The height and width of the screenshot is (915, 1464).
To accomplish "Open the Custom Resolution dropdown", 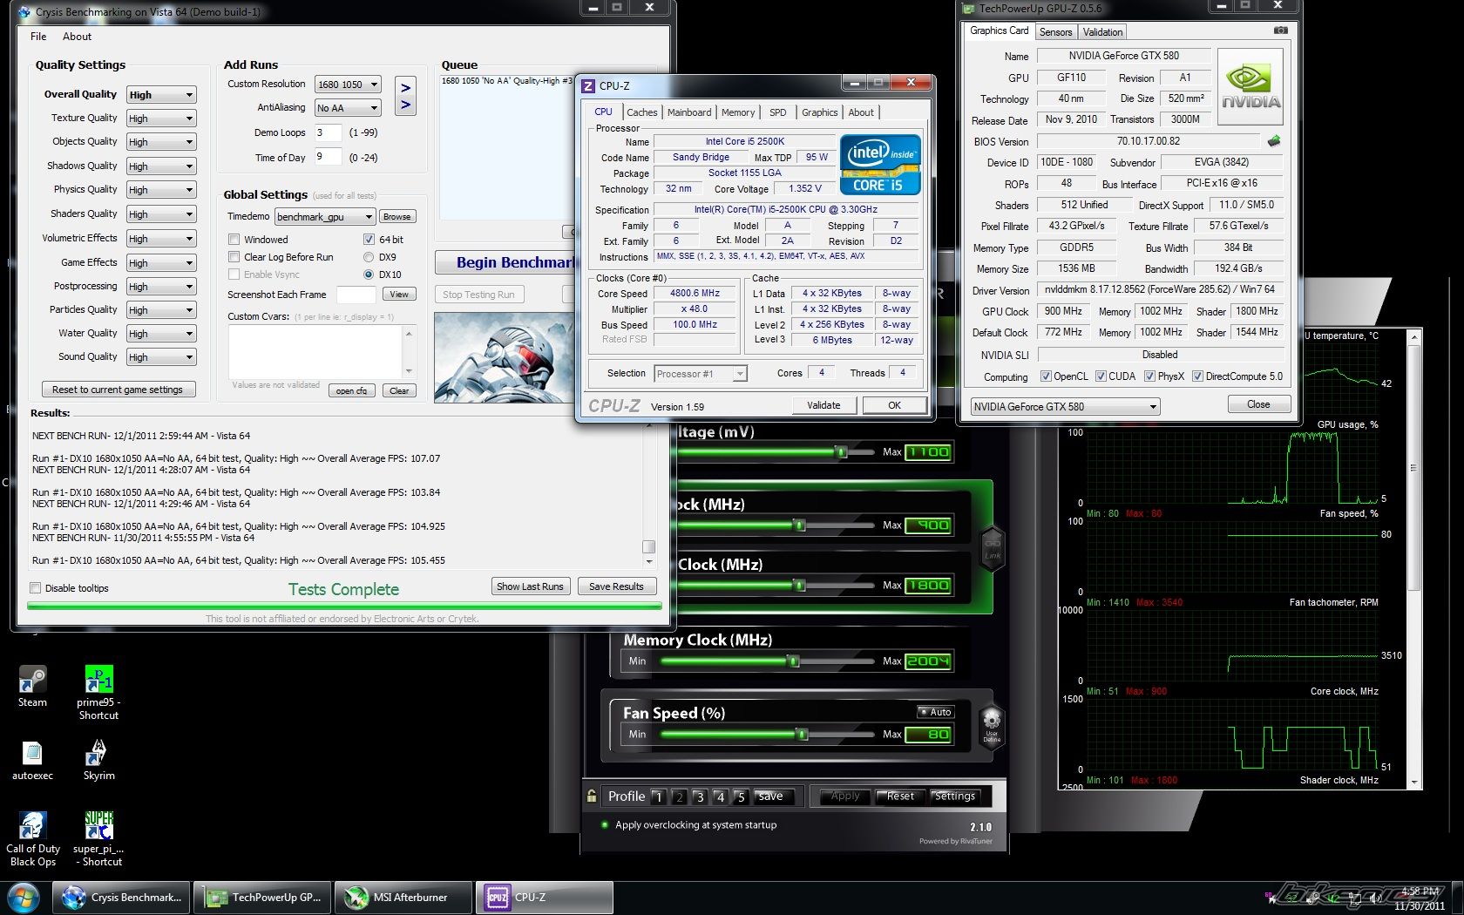I will coord(374,85).
